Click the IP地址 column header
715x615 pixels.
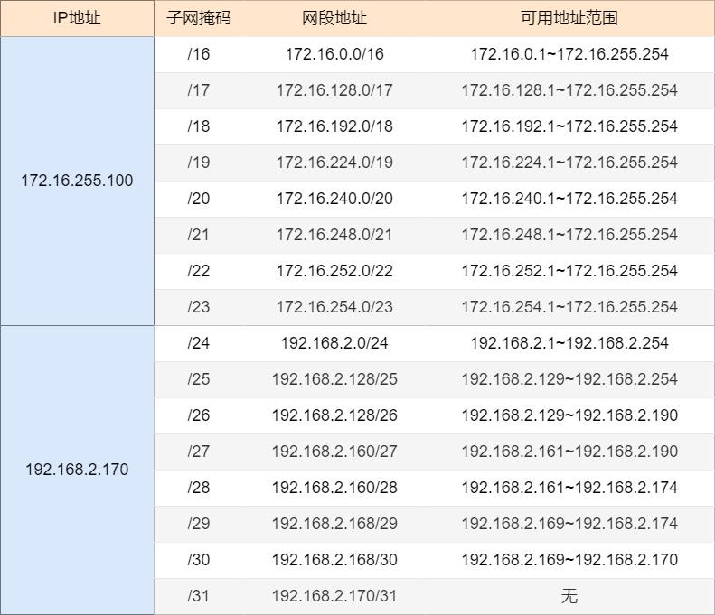(77, 18)
